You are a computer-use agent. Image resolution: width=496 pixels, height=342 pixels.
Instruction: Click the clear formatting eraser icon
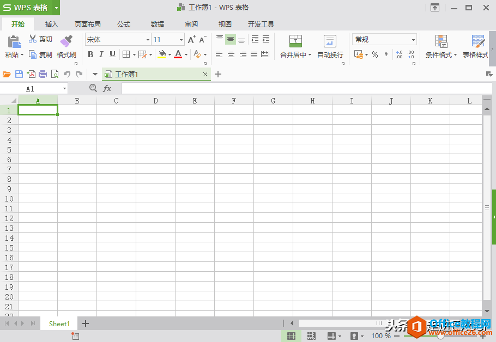coord(197,54)
